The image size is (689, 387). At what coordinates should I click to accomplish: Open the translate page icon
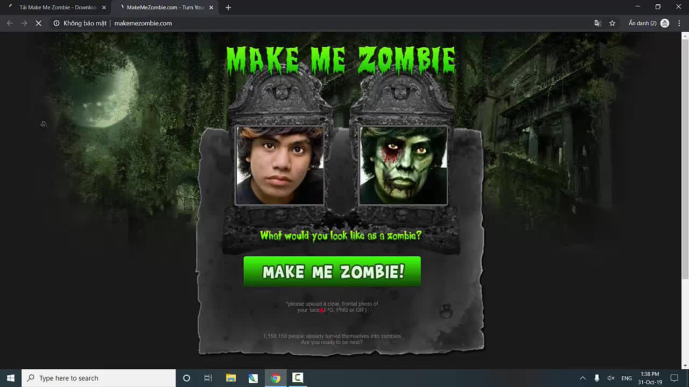tap(597, 23)
